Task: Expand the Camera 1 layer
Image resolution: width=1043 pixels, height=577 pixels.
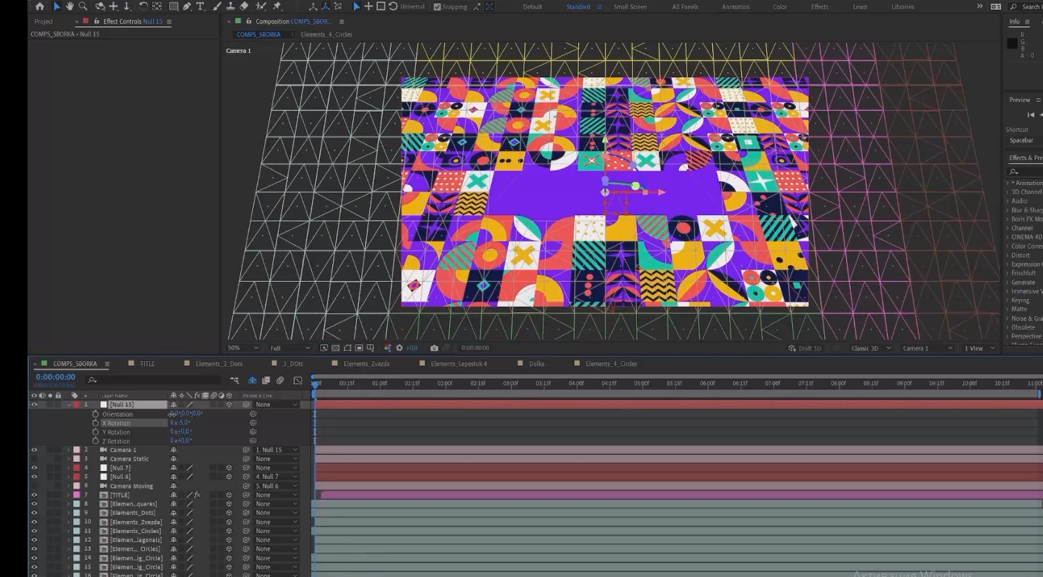Action: coord(69,450)
